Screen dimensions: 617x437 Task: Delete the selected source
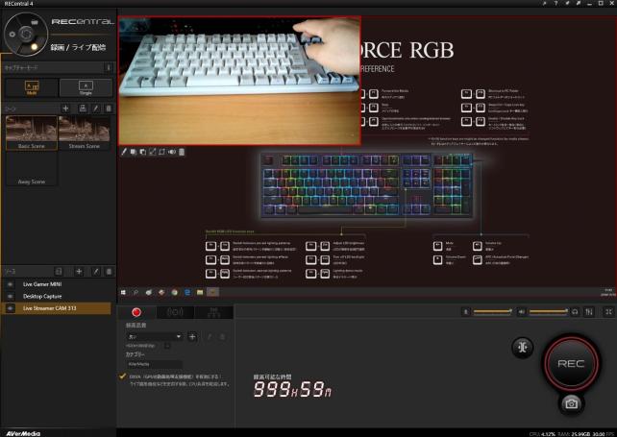tap(109, 272)
